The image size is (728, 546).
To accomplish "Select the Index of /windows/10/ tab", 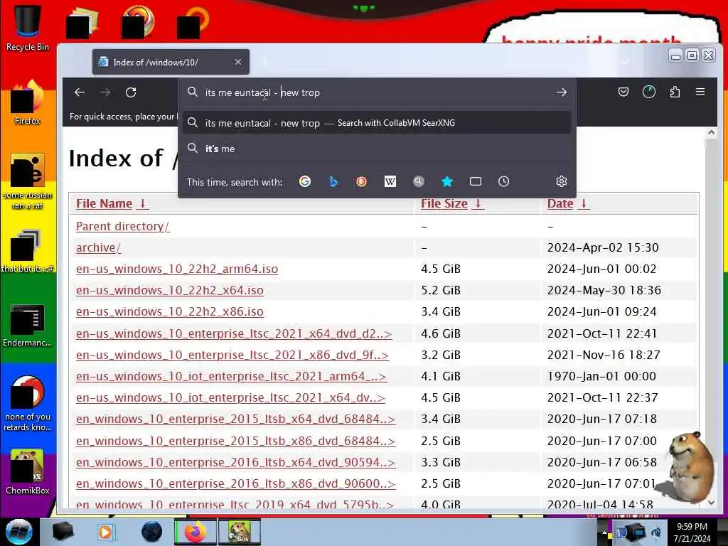I will (x=171, y=62).
